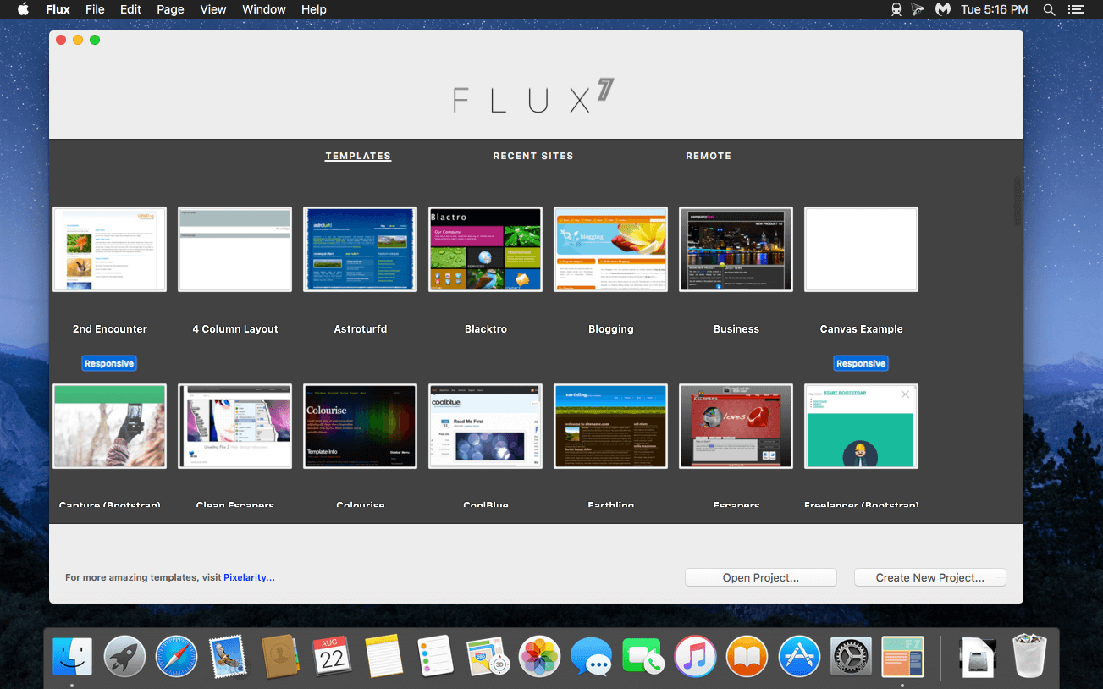Open the Help menu

coord(314,9)
